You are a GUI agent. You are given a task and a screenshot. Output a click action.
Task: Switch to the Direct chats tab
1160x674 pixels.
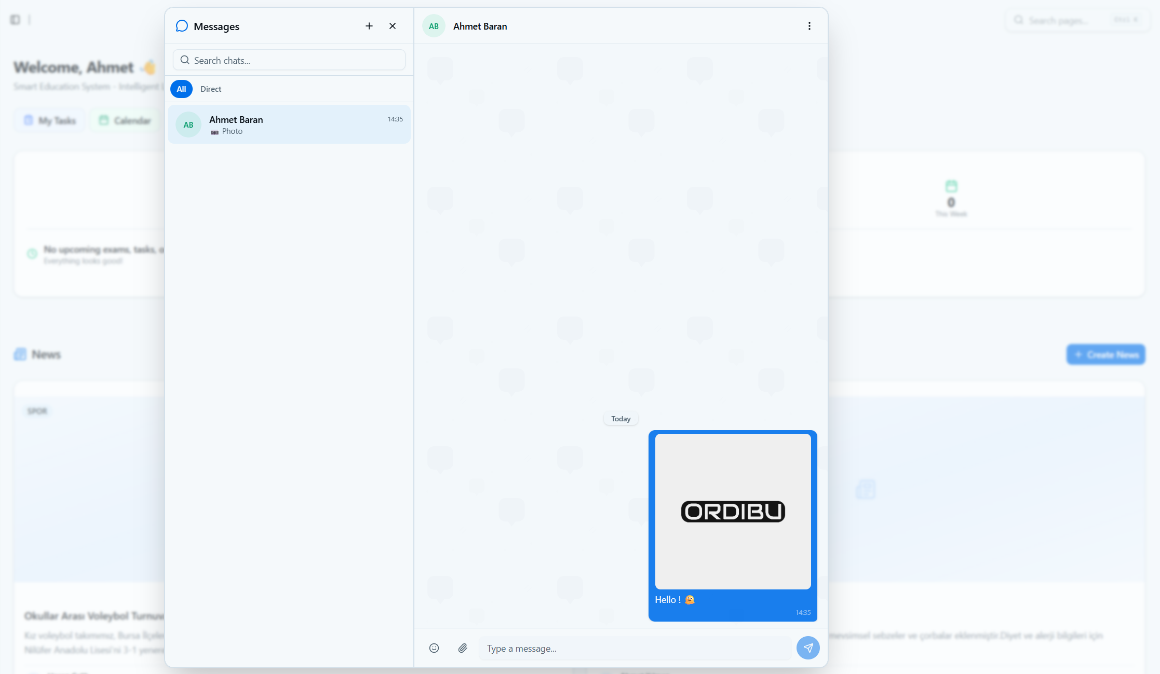coord(211,89)
